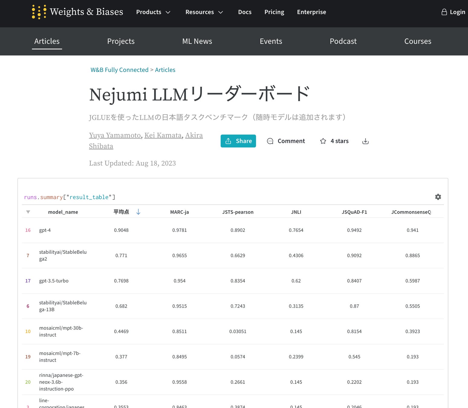Click the JSQuAD-F1 column header
468x408 pixels.
354,212
